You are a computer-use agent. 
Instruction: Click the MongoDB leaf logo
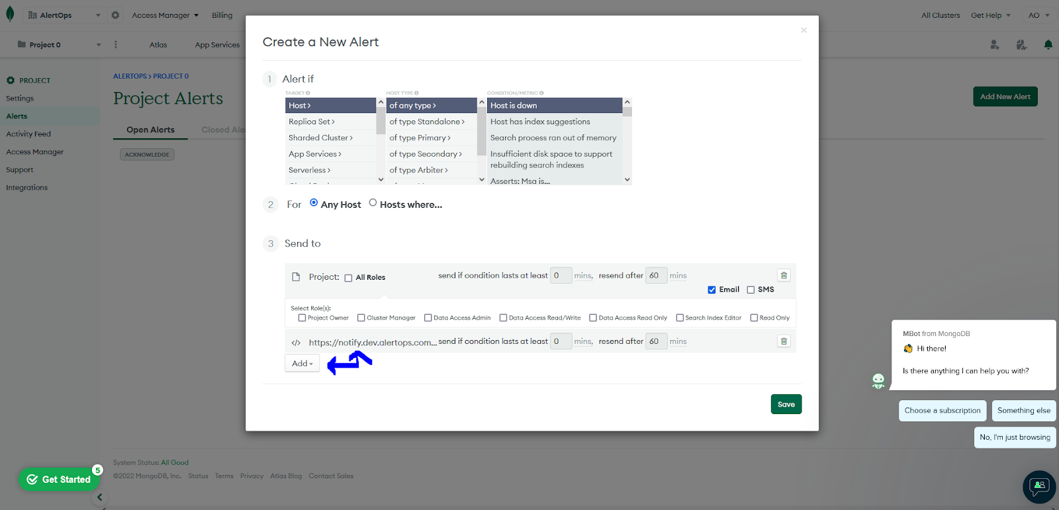pos(10,15)
